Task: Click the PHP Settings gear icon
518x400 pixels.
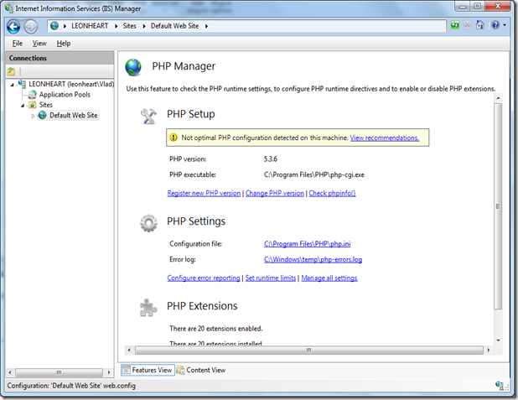Action: (x=148, y=223)
